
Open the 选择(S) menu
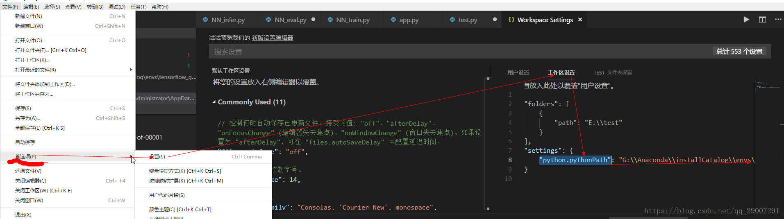pyautogui.click(x=52, y=7)
